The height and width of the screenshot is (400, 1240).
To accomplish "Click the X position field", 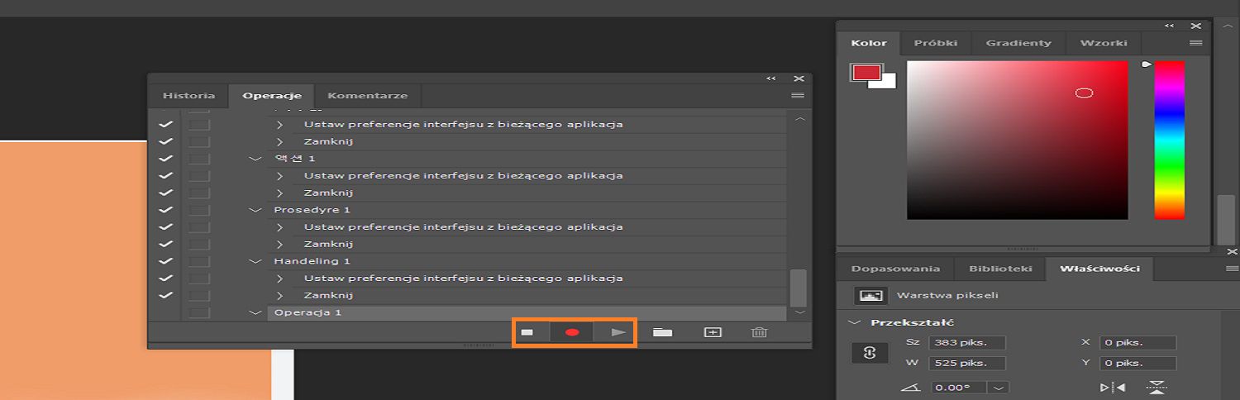I will pos(1137,342).
